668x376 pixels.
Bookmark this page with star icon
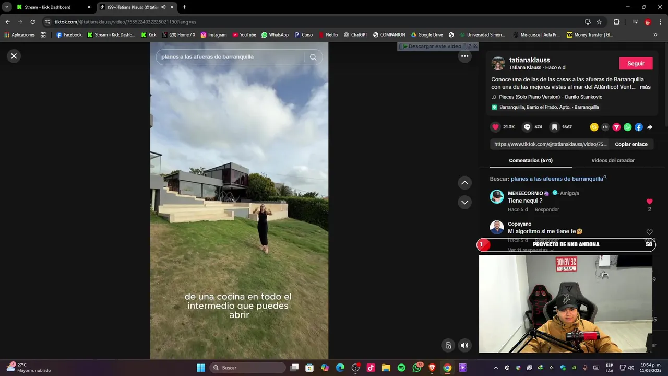tap(599, 22)
